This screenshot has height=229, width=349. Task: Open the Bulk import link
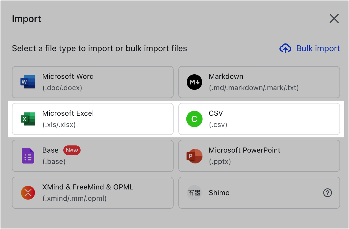(x=318, y=48)
